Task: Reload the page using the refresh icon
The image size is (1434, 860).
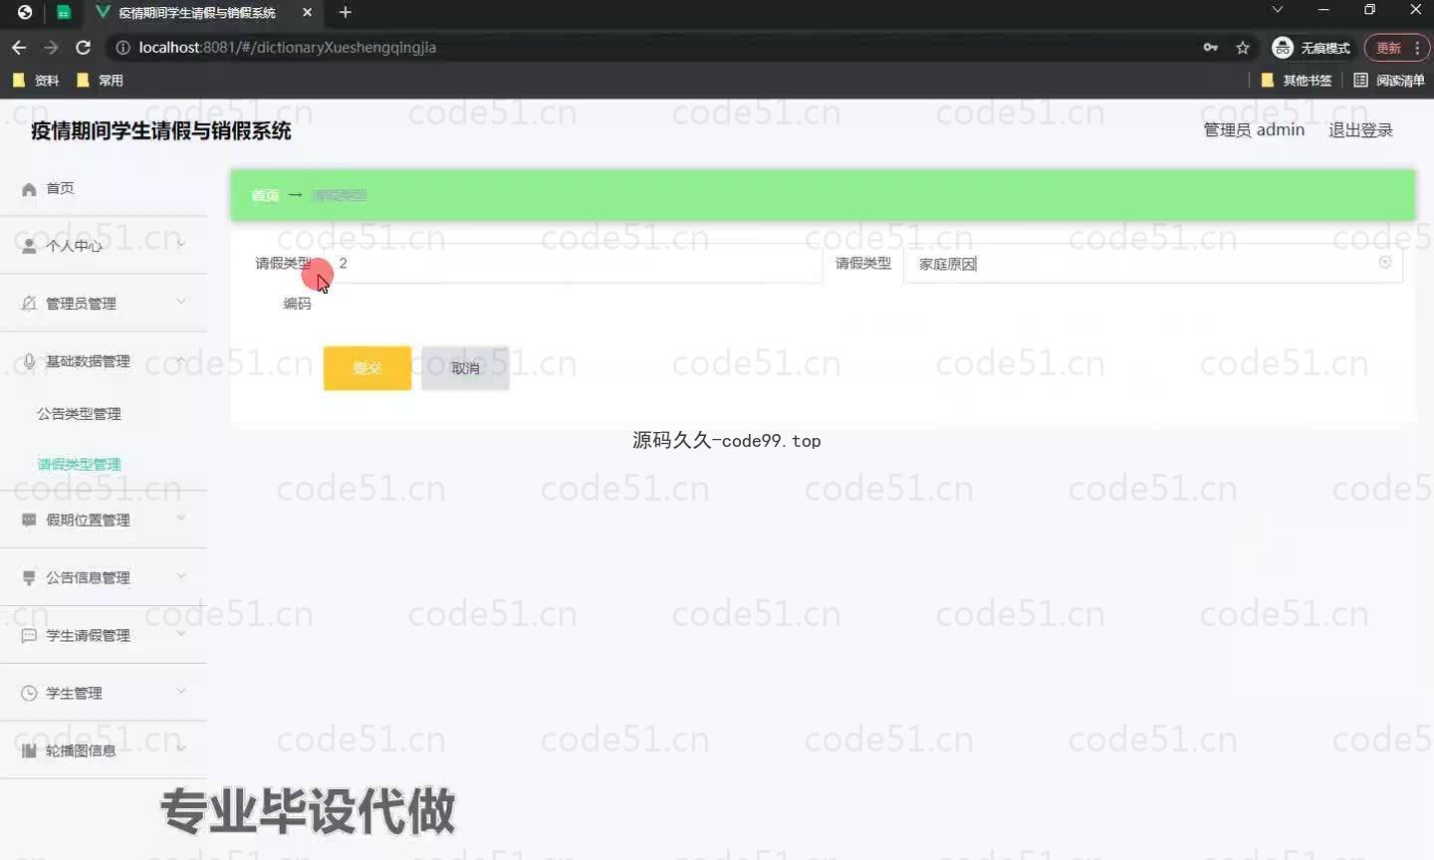Action: [x=84, y=47]
